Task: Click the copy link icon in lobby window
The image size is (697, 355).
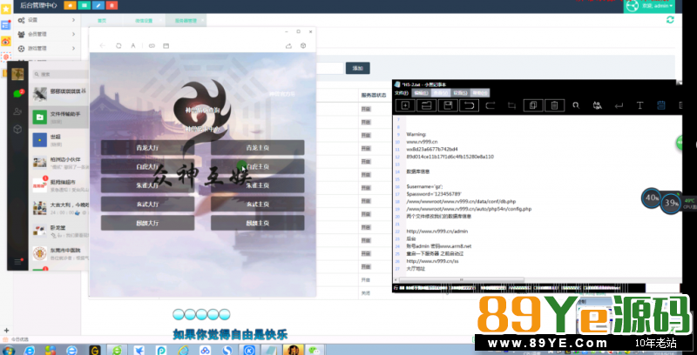Action: point(152,46)
